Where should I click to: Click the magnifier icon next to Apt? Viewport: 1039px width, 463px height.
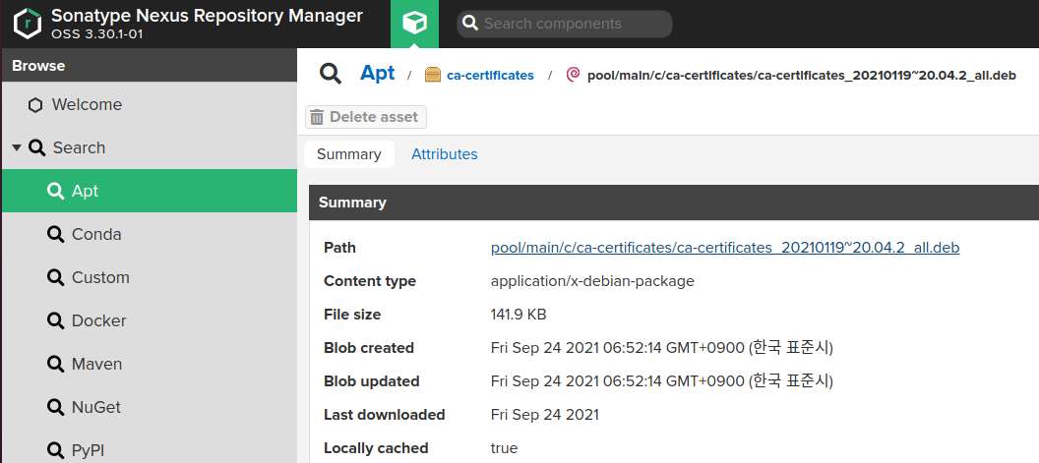tap(56, 191)
